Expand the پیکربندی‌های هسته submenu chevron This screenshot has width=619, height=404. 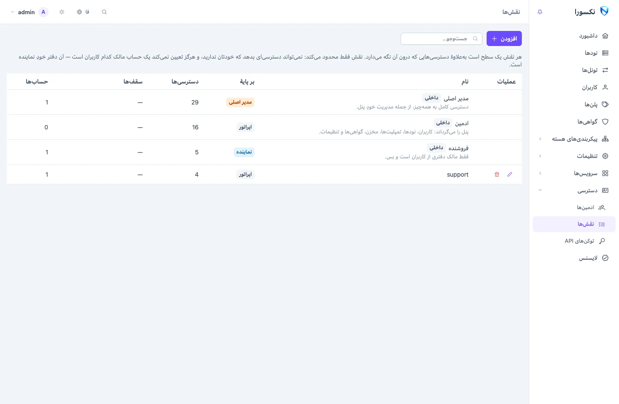tap(540, 139)
